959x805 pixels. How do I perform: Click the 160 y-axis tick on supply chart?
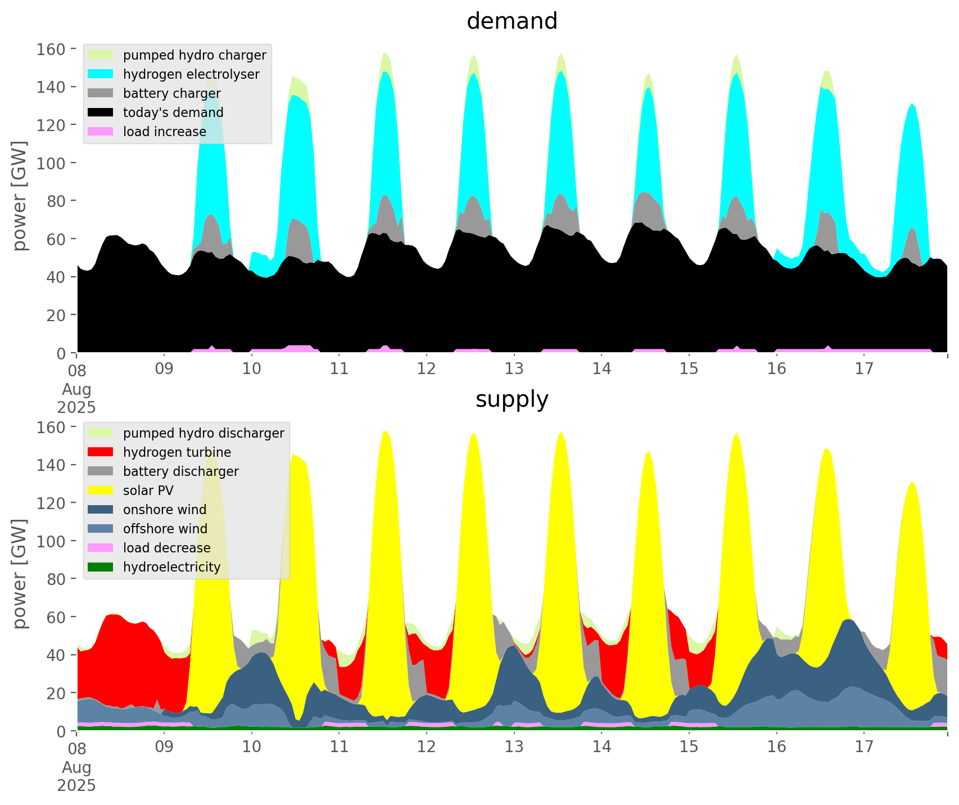click(51, 427)
